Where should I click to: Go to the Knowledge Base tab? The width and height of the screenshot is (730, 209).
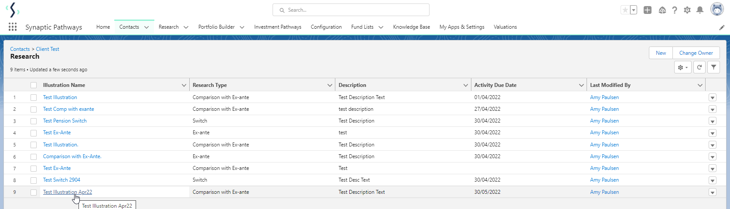[x=411, y=27]
